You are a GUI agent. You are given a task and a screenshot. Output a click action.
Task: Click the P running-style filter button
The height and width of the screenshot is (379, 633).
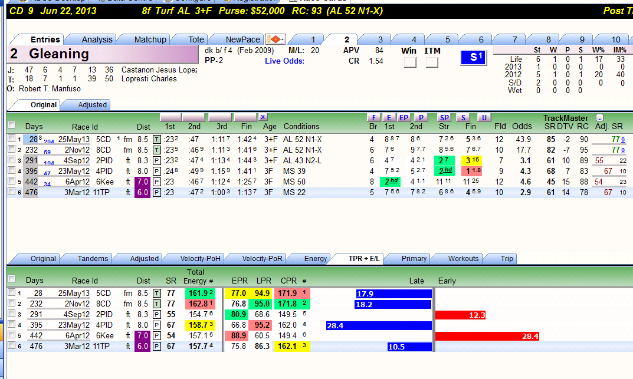[421, 117]
